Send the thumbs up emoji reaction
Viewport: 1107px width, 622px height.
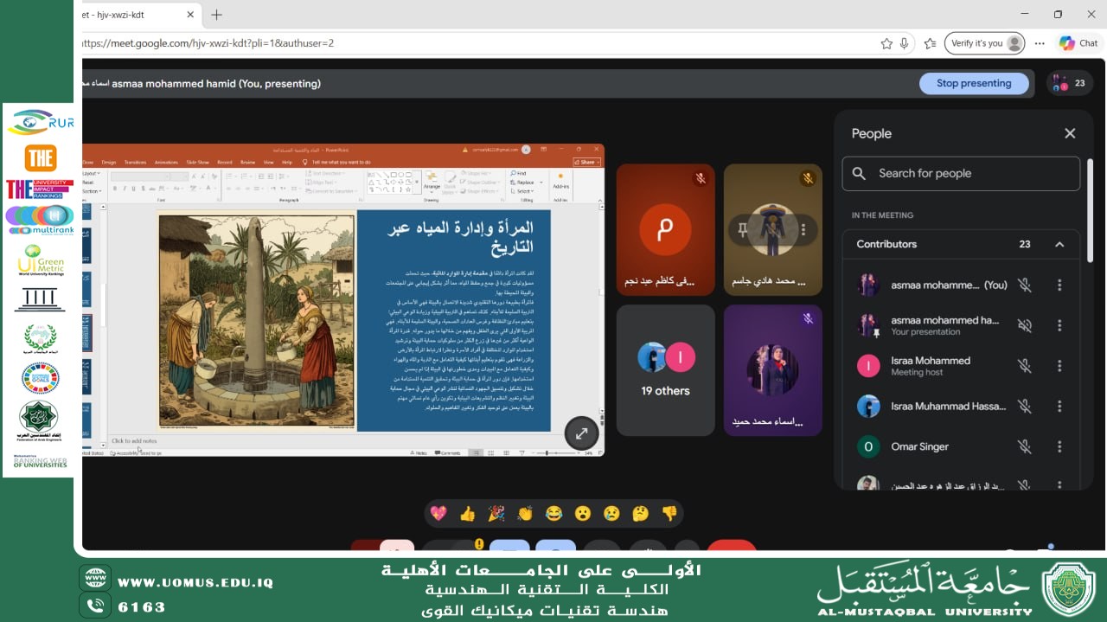468,514
